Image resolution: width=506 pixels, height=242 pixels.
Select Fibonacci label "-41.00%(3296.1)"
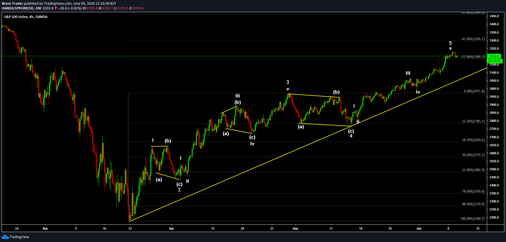coord(473,39)
